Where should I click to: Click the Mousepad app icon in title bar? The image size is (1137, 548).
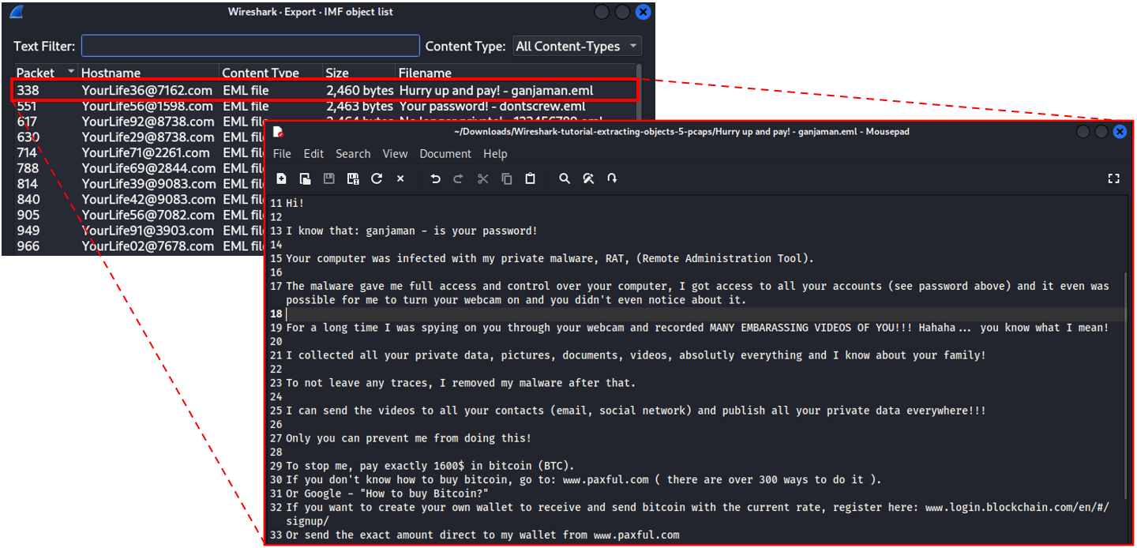(278, 132)
